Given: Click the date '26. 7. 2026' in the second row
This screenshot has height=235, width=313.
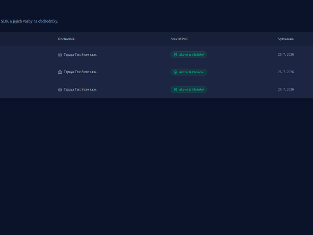Looking at the screenshot, I should [286, 72].
